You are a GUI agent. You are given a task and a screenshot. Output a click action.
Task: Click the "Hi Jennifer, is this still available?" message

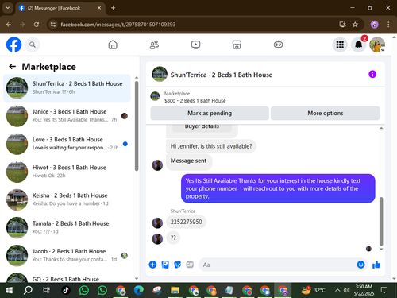(x=211, y=146)
